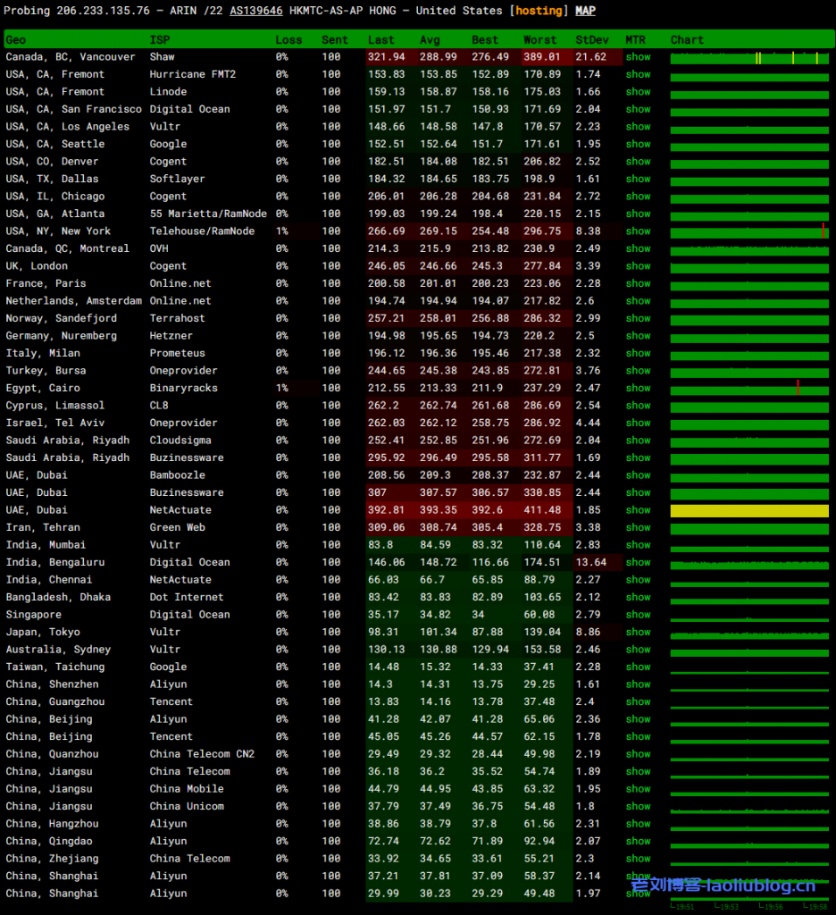The image size is (836, 915).
Task: Click the Loss column header
Action: (x=288, y=40)
